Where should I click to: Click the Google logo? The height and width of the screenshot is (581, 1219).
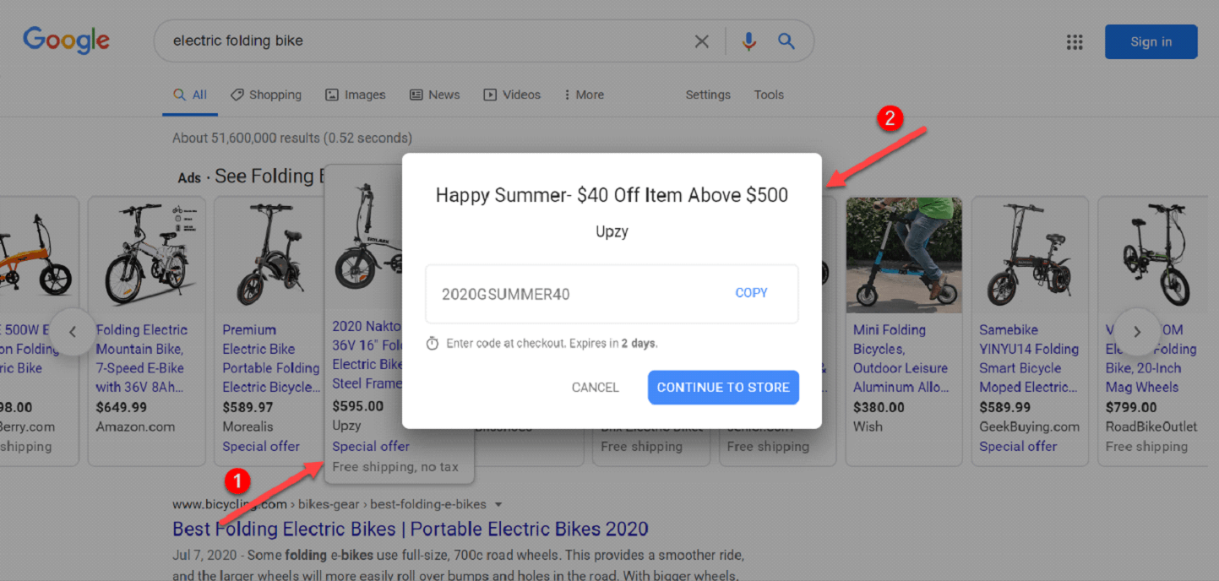coord(66,40)
